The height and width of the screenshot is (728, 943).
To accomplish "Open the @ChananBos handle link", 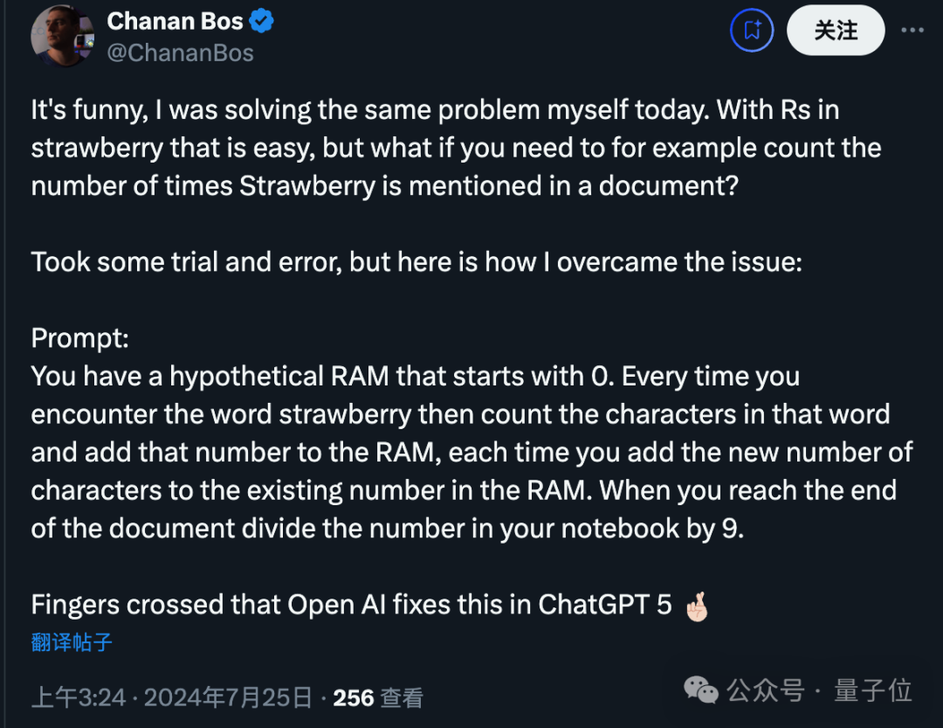I will tap(181, 53).
